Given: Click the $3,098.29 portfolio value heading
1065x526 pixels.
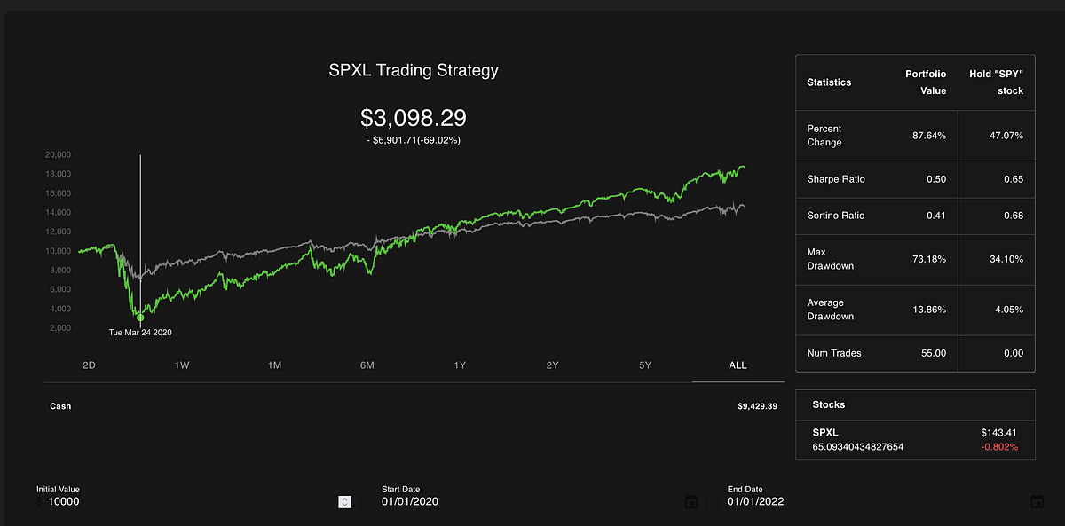Looking at the screenshot, I should click(x=414, y=118).
